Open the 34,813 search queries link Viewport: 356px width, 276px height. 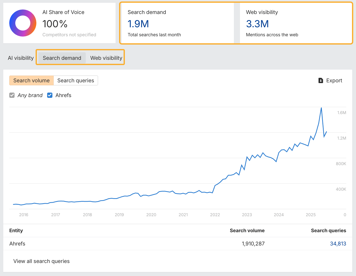338,244
